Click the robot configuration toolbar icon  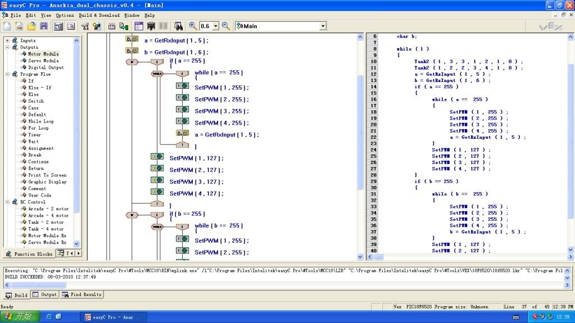tap(85, 26)
